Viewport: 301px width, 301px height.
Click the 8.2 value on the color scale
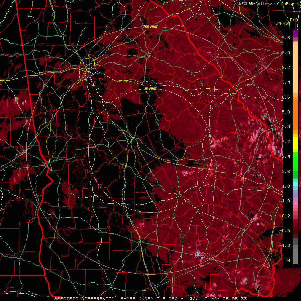click(286, 67)
